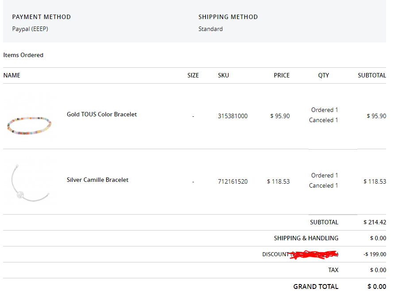Click the Silver Camille Bracelet thumbnail
406x300 pixels.
click(30, 183)
